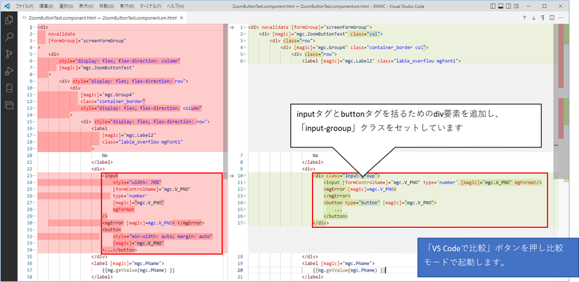Go to previous change with up arrow
The height and width of the screenshot is (282, 579).
point(525,18)
